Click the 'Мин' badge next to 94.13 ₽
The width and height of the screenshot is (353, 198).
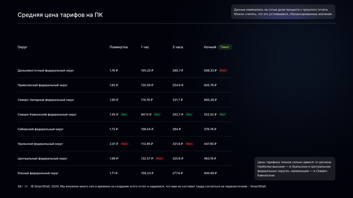pyautogui.click(x=157, y=114)
